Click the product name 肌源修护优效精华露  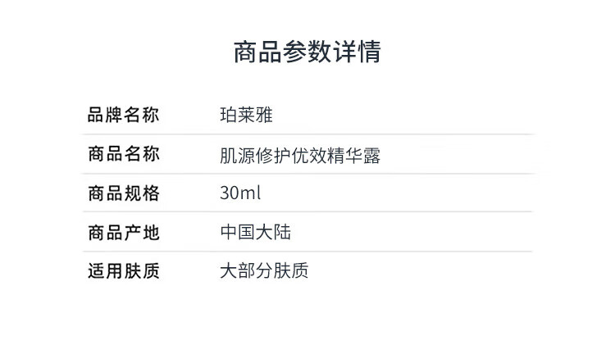tap(300, 155)
